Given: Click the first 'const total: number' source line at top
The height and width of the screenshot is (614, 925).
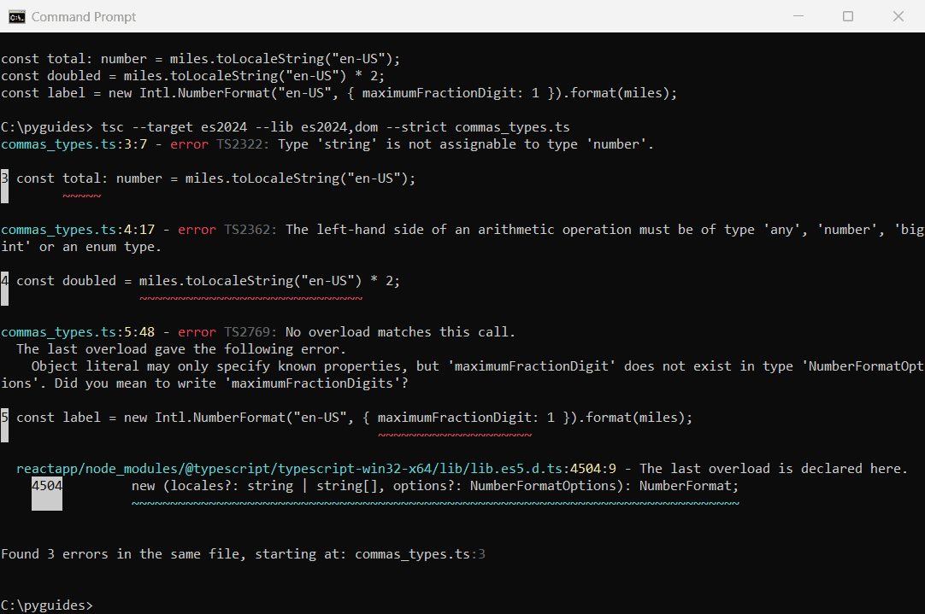Looking at the screenshot, I should point(201,59).
